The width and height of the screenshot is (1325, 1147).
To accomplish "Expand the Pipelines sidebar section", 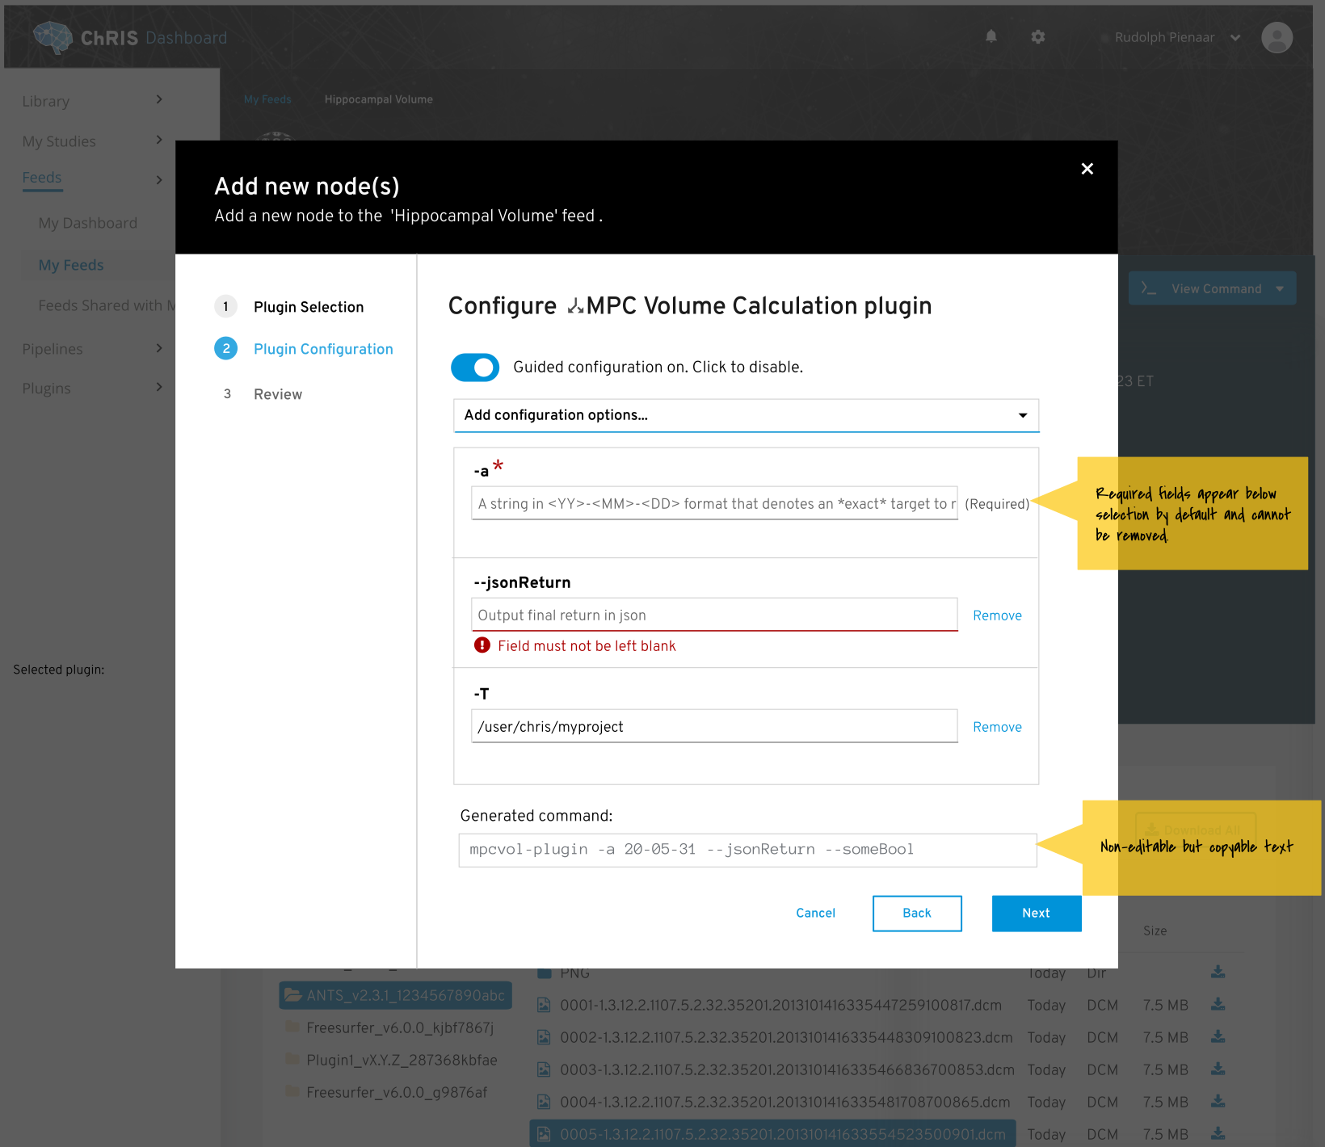I will (159, 348).
